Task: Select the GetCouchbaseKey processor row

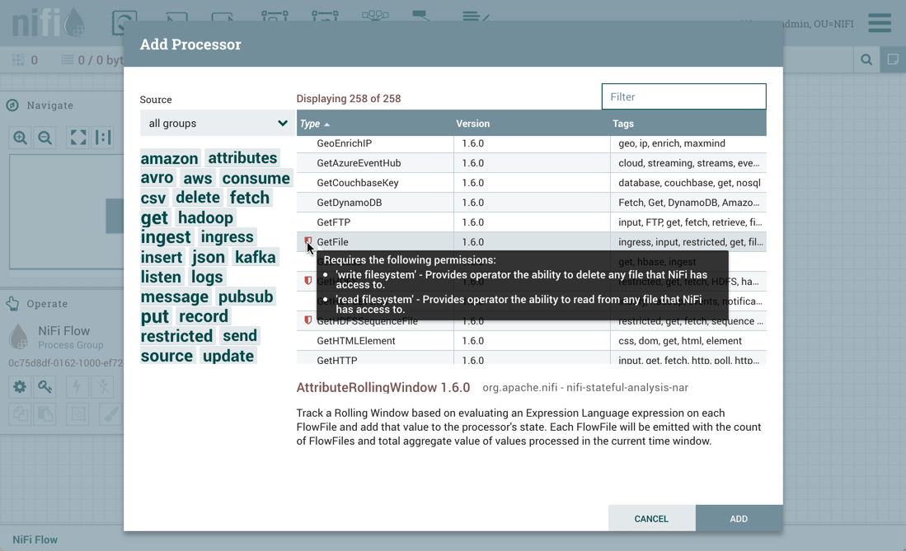Action: point(358,183)
